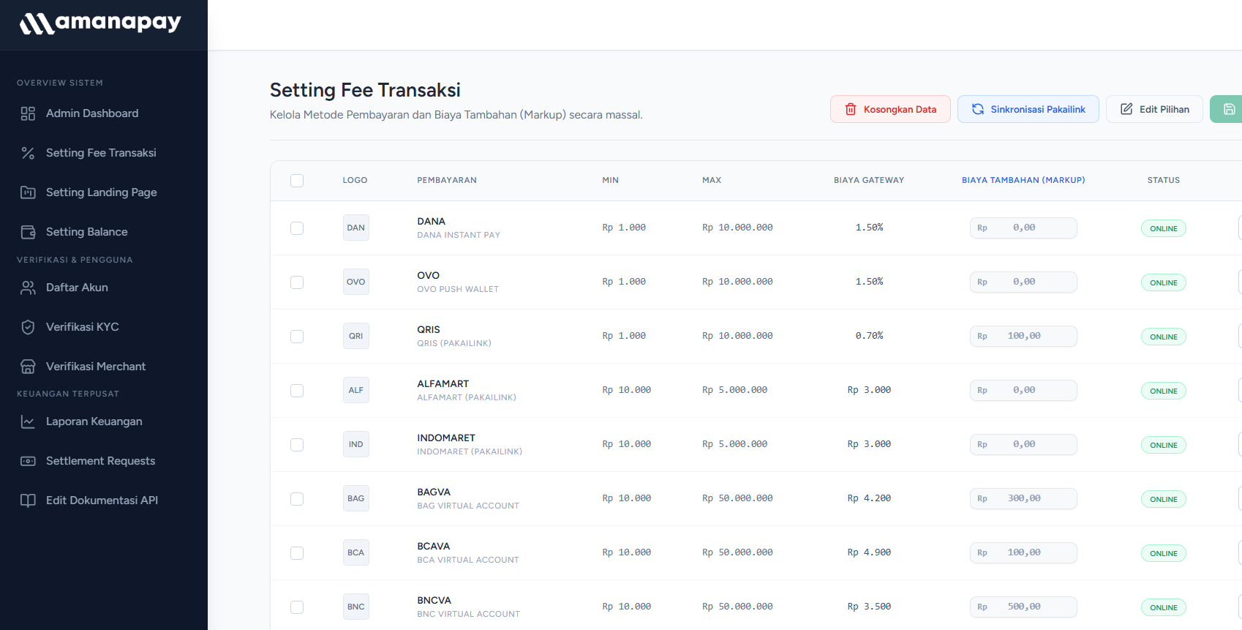Click the 0.70% gateway fee for QRIS
Screen dimensions: 1242x630
tap(869, 336)
